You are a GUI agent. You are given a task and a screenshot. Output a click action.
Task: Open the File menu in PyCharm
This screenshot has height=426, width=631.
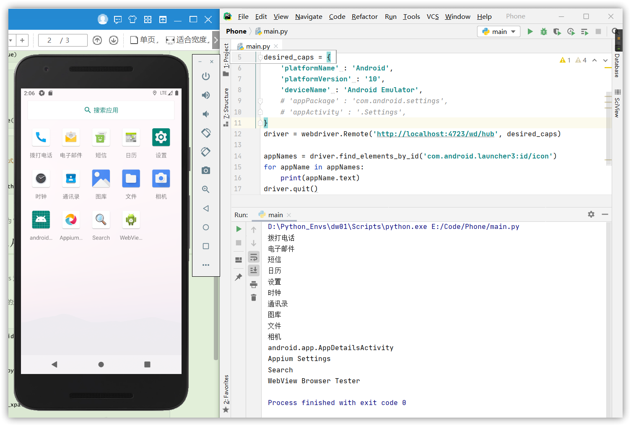click(x=243, y=16)
